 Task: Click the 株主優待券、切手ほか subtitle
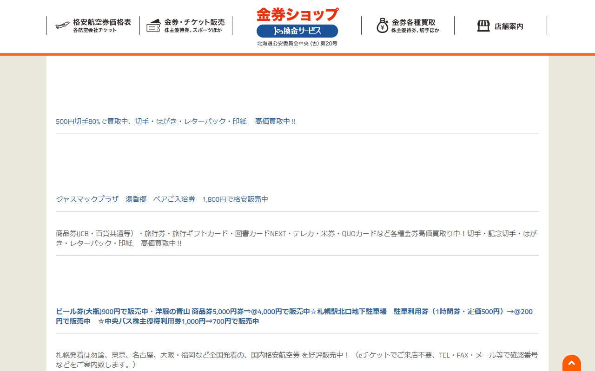pyautogui.click(x=415, y=31)
